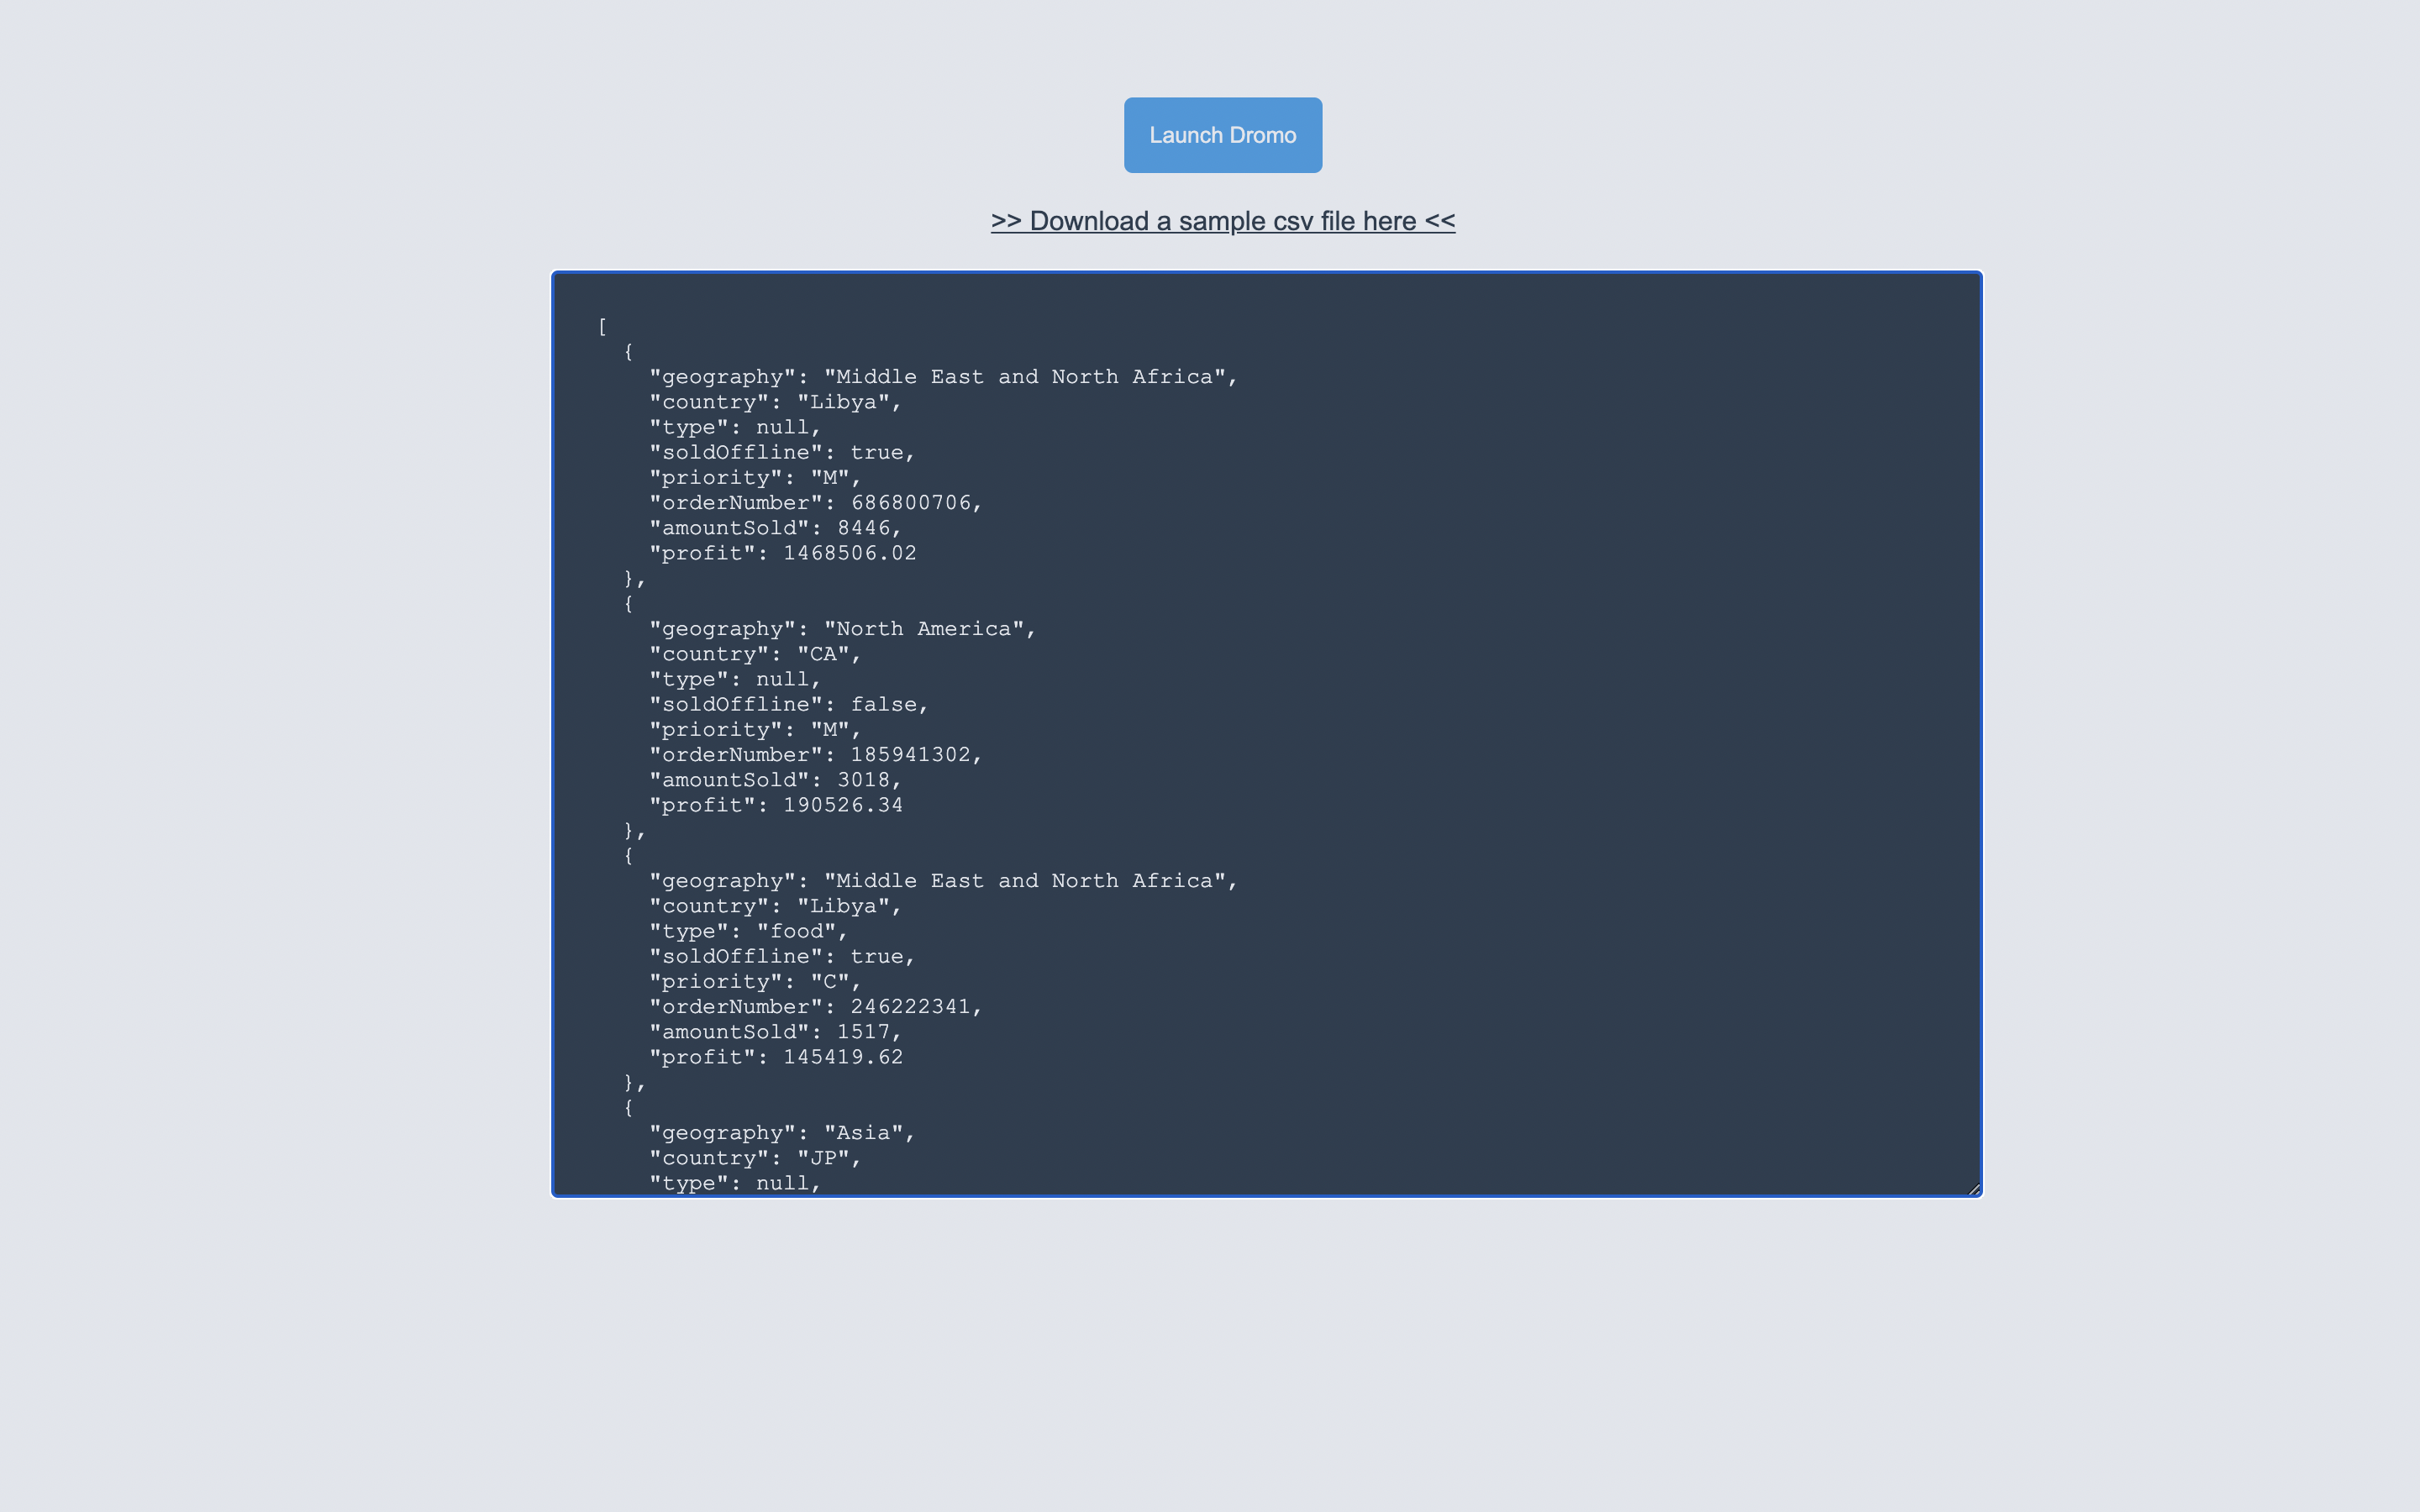This screenshot has height=1512, width=2420.
Task: Click the type "food" line
Action: pyautogui.click(x=748, y=931)
